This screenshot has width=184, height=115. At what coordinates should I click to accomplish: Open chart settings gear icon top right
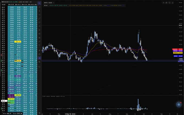(166, 3)
